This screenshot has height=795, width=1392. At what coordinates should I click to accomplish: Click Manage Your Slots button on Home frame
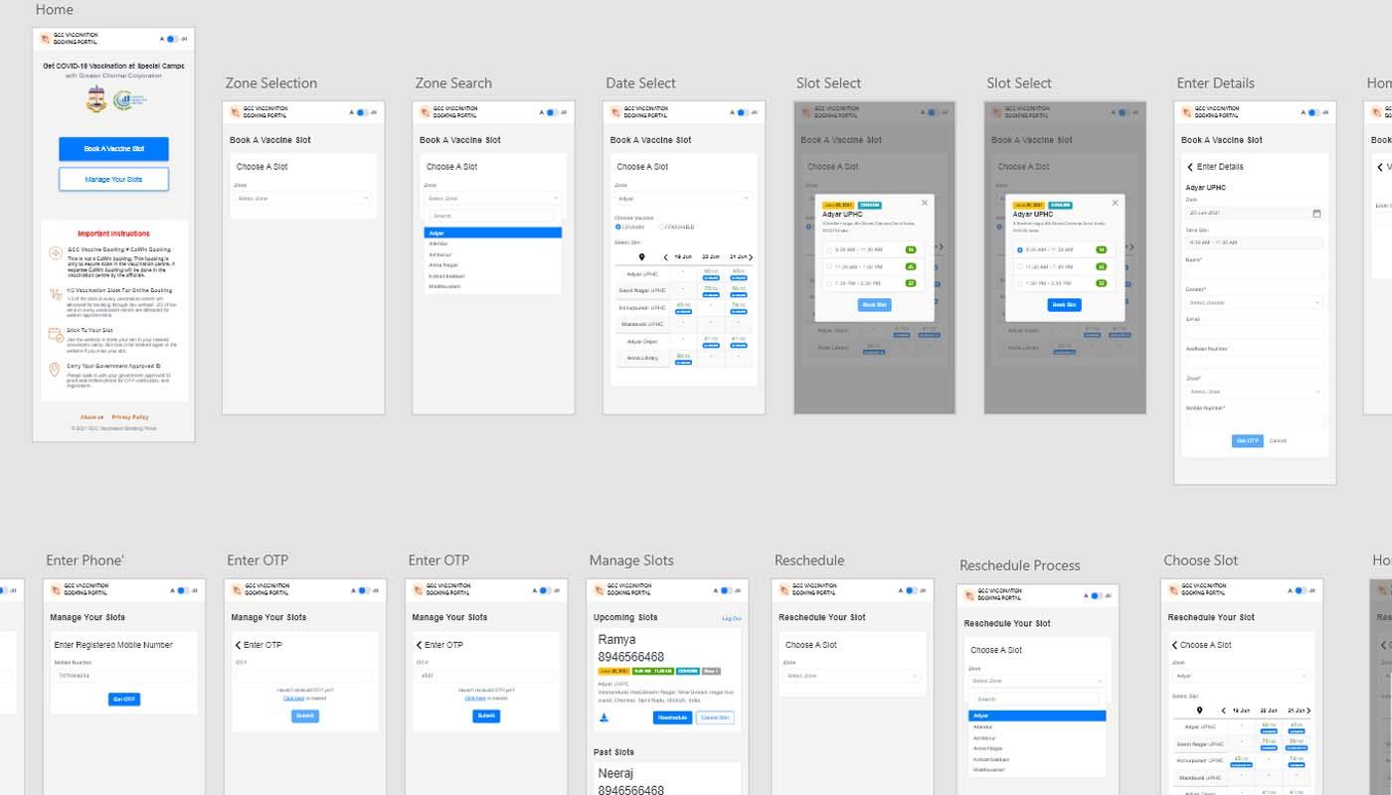pos(113,180)
